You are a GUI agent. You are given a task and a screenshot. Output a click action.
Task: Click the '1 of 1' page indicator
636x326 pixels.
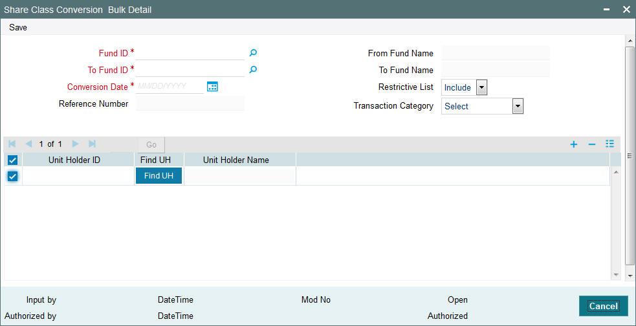pos(50,144)
